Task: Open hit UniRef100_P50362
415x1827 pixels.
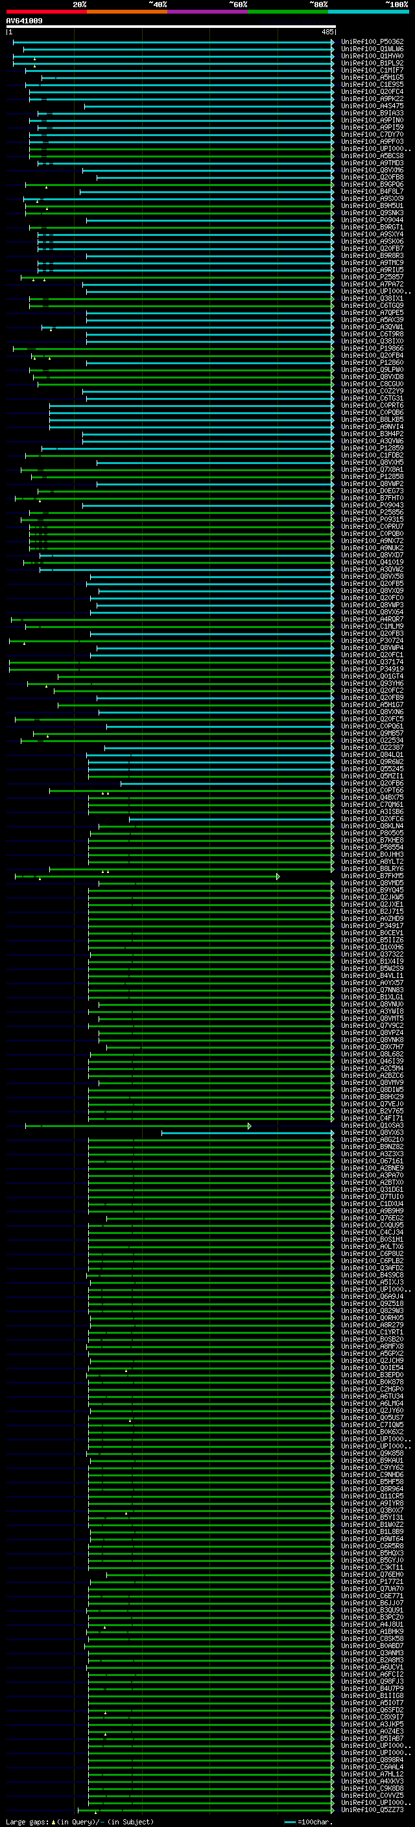Action: pyautogui.click(x=372, y=42)
